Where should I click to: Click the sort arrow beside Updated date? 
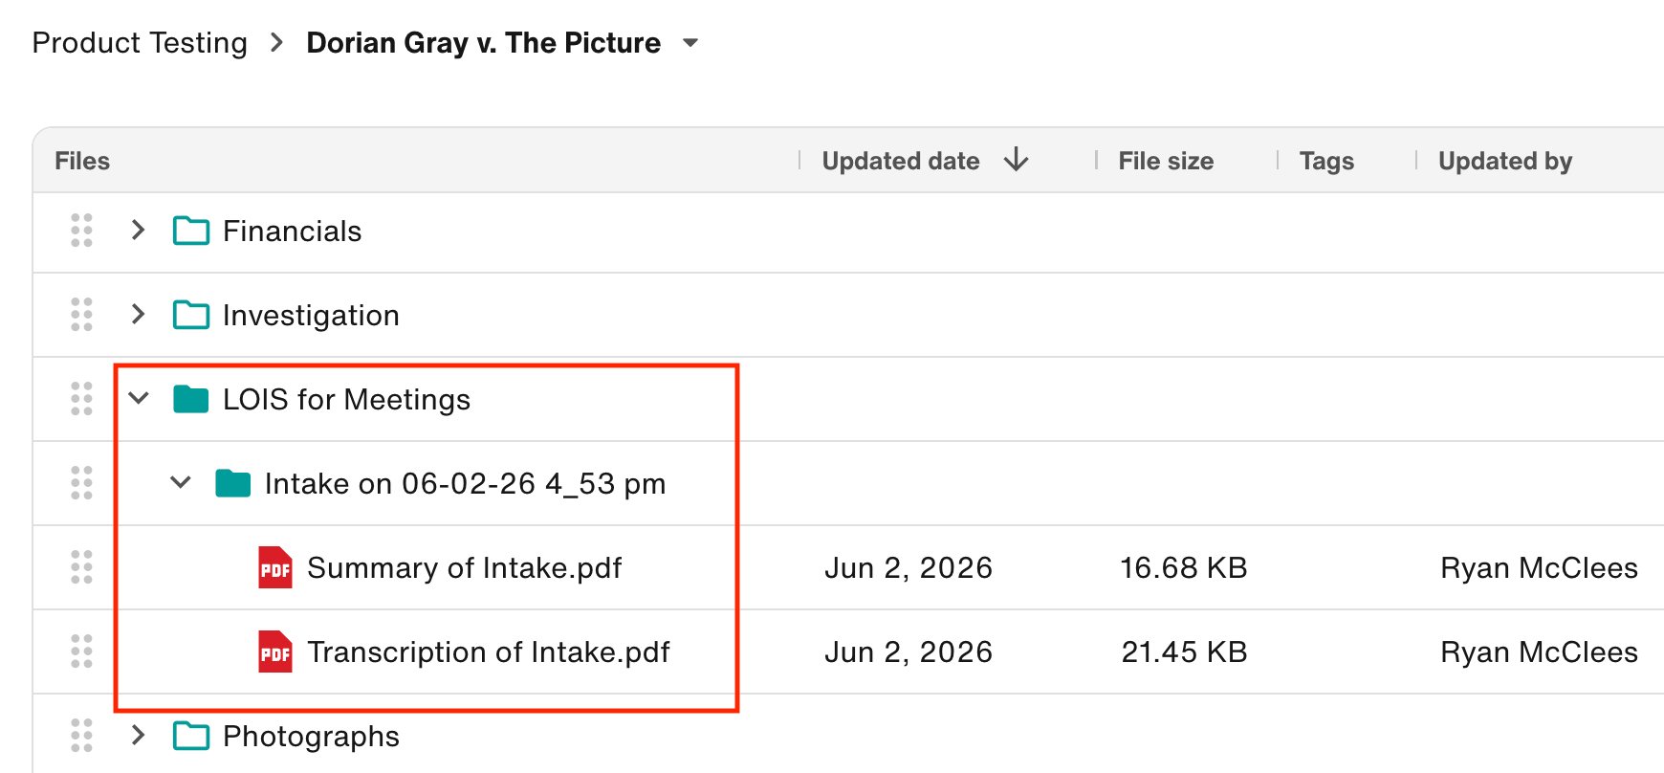1017,160
